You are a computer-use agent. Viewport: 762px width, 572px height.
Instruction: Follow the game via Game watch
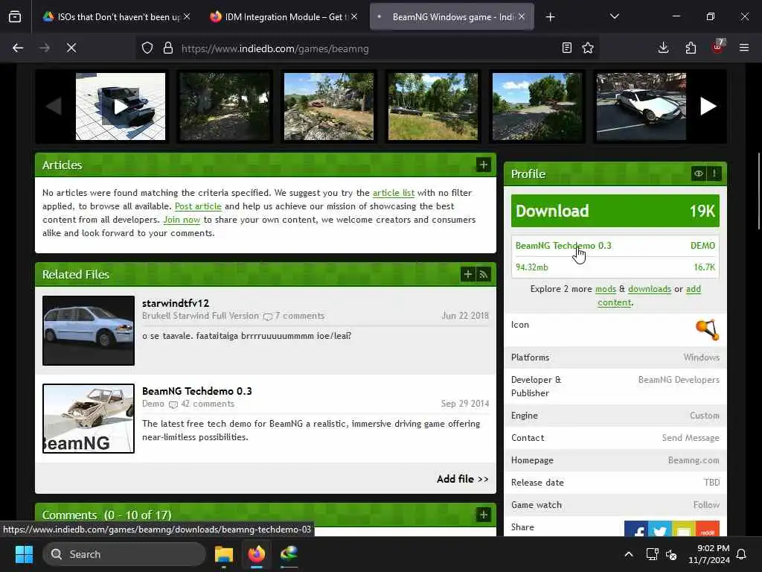[x=706, y=505]
